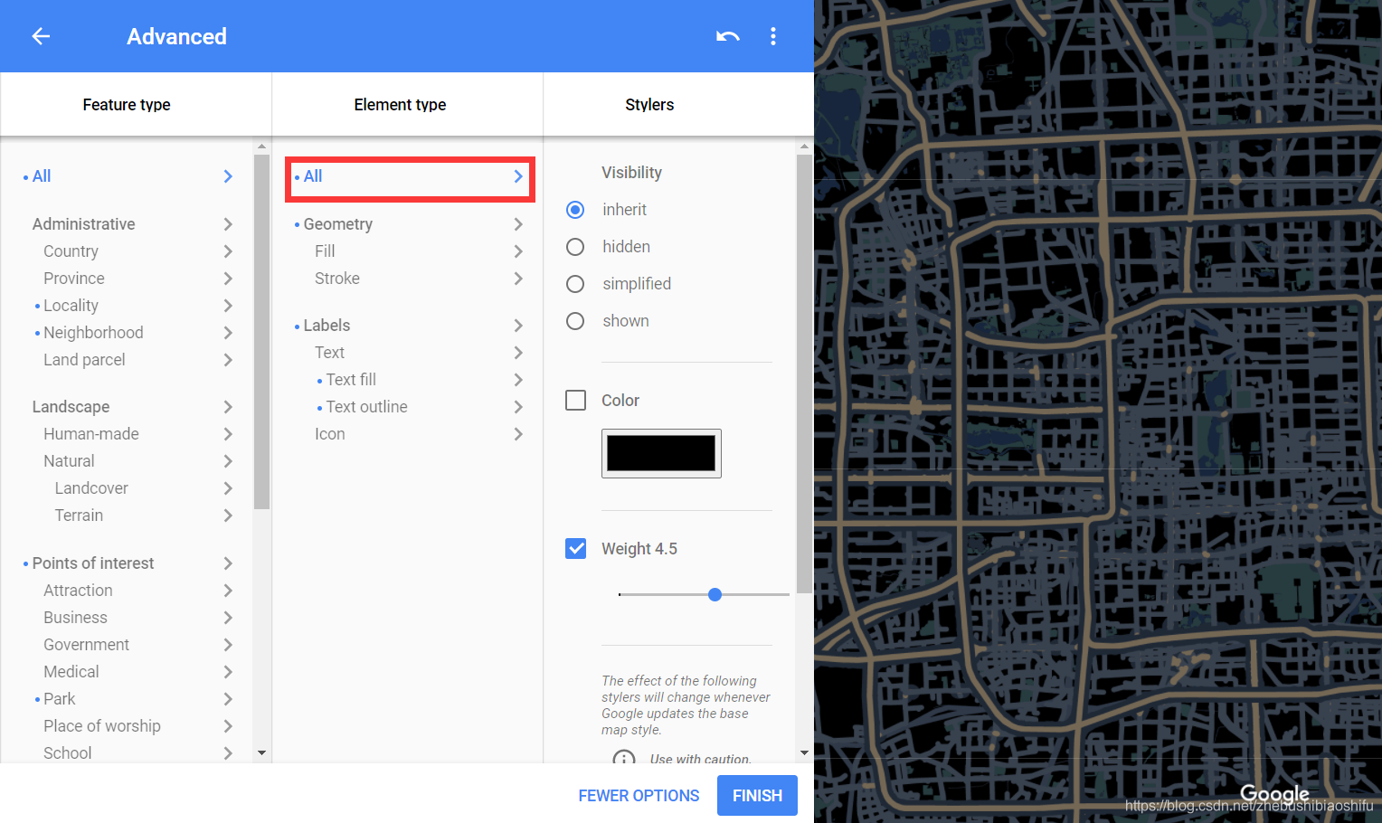Click the FINISH button

(757, 796)
